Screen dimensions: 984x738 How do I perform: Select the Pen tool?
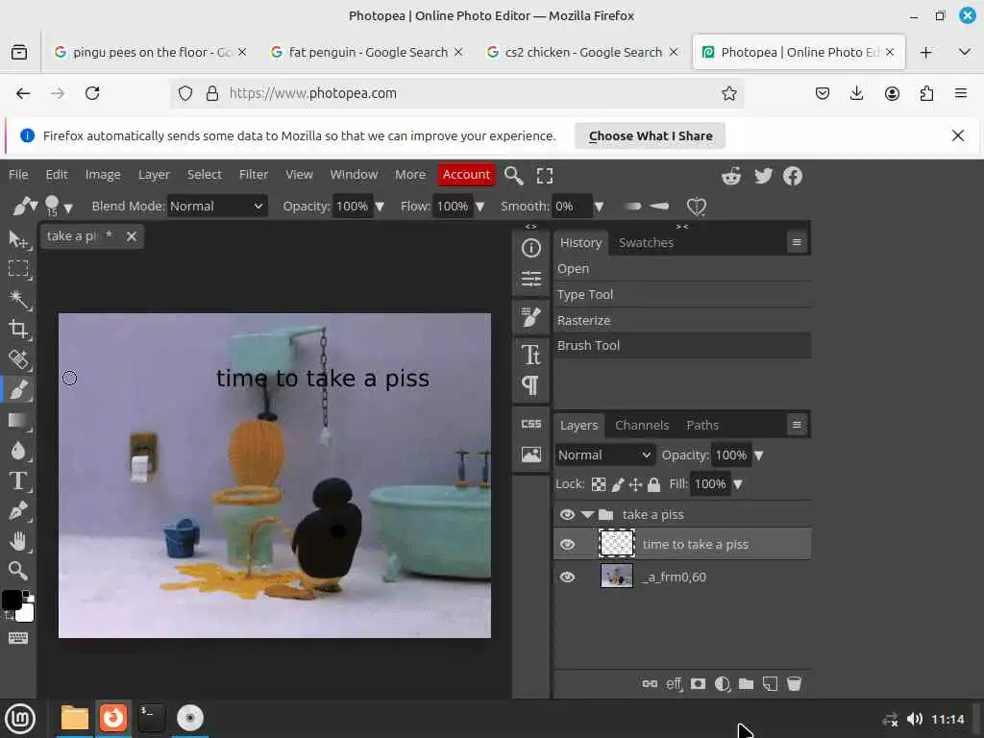coord(18,511)
